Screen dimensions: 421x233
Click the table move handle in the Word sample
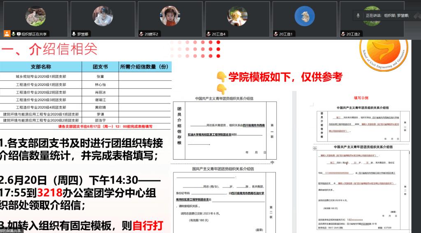coord(315,148)
